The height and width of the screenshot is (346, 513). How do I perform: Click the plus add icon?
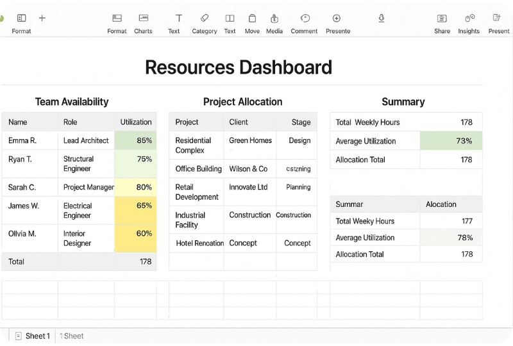42,18
